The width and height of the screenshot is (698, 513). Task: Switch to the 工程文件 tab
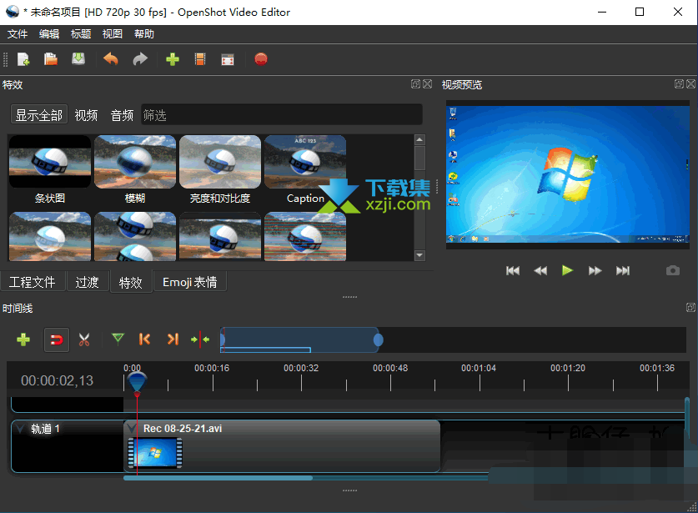pos(33,282)
